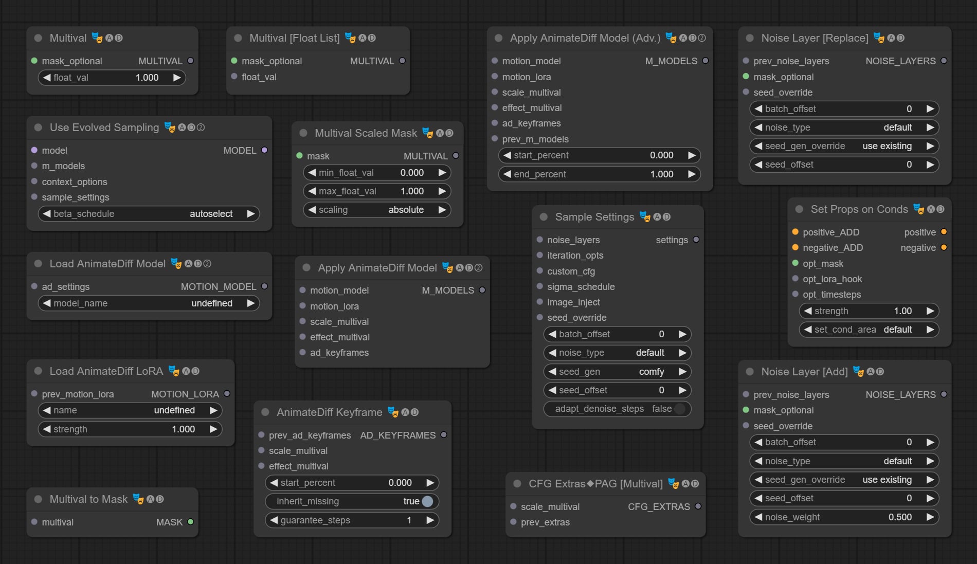Viewport: 977px width, 564px height.
Task: Collapse the Load AnimateDiff LoRA node dot
Action: (38, 371)
